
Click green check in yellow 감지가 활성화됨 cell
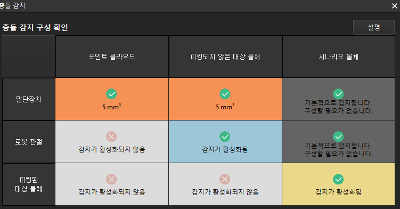point(338,179)
